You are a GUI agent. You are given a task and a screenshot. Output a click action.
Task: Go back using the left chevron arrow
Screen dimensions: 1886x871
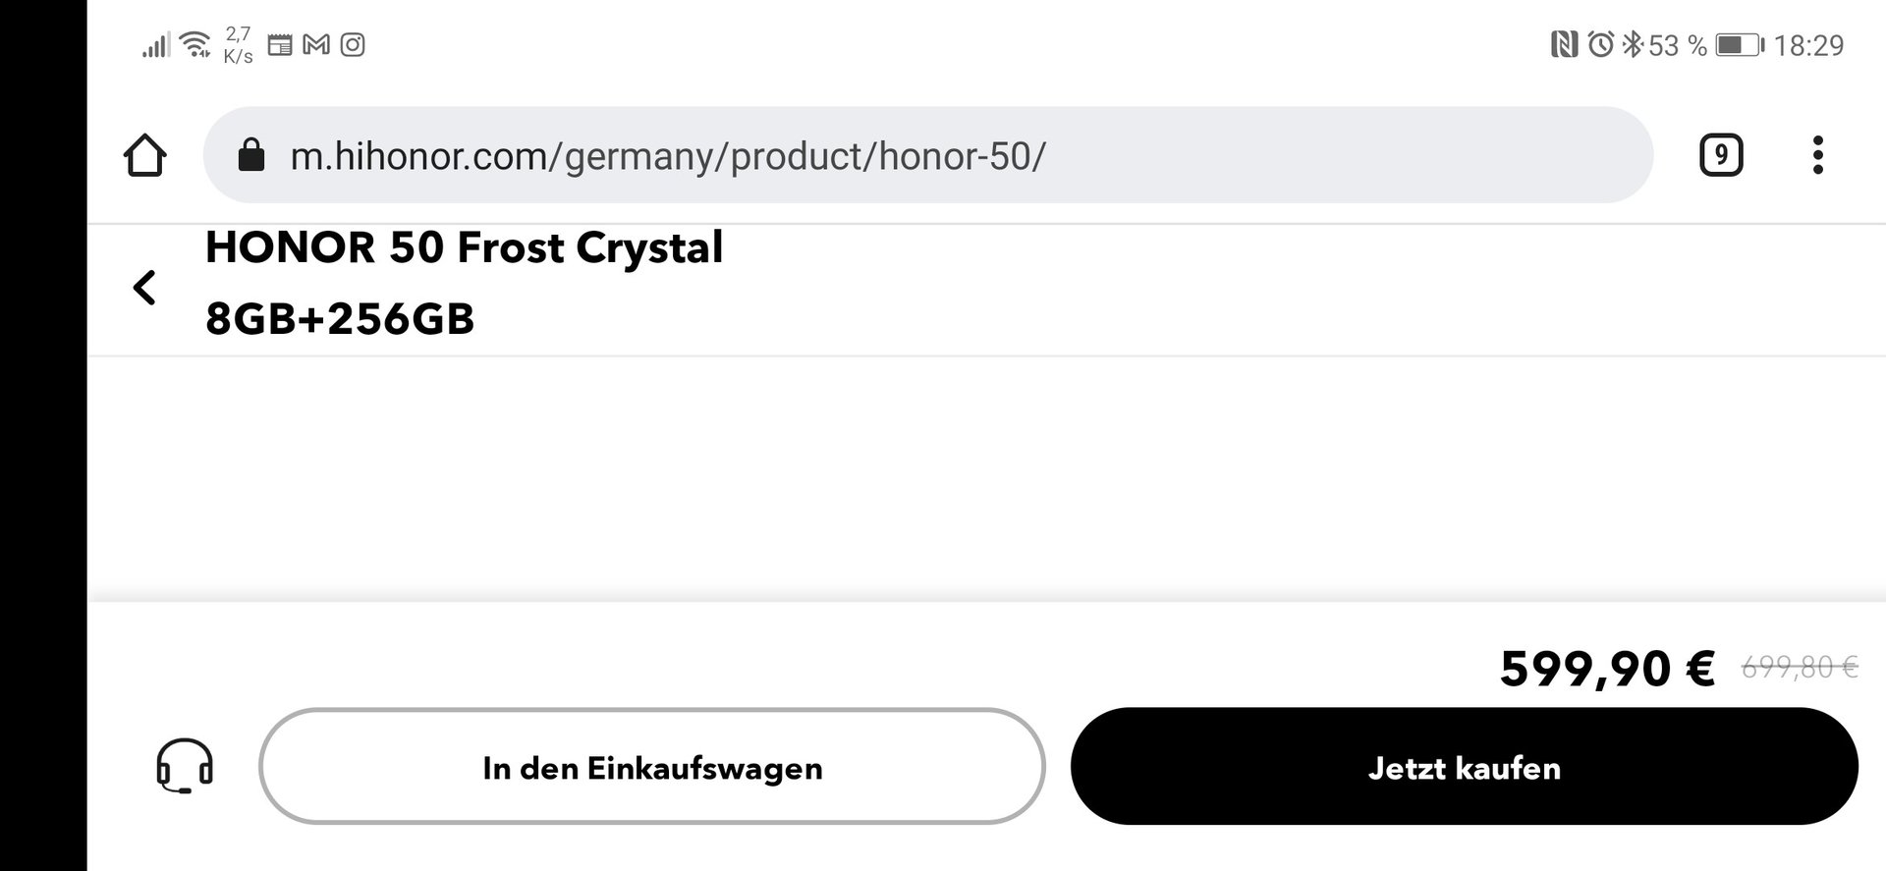pyautogui.click(x=144, y=288)
